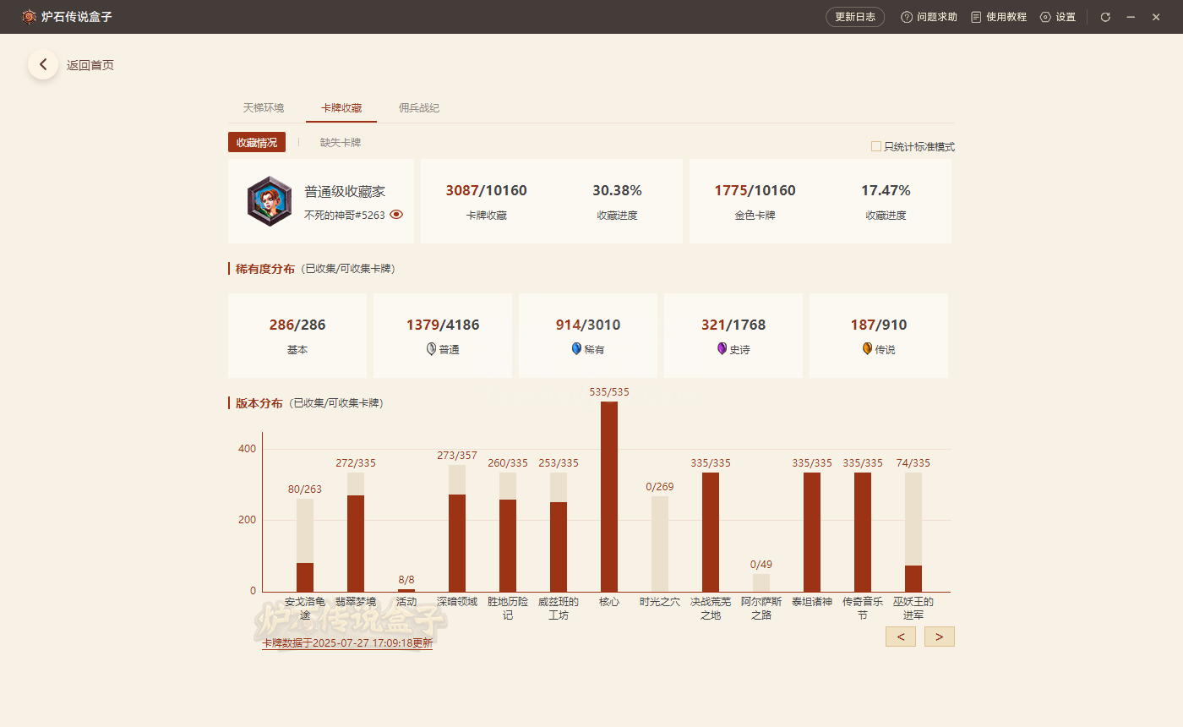The width and height of the screenshot is (1183, 727).
Task: Switch to the 天梯环境 tab
Action: click(x=264, y=108)
